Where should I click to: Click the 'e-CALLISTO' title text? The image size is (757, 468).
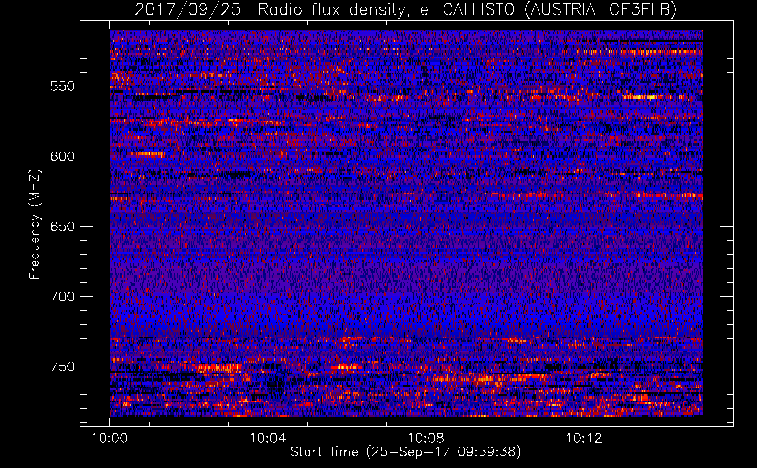click(467, 9)
